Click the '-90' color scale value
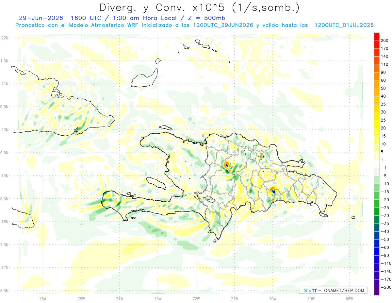 pos(385,256)
